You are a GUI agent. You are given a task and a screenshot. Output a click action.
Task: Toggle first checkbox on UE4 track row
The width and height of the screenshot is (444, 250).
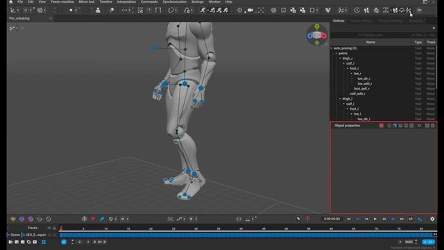(x=49, y=235)
